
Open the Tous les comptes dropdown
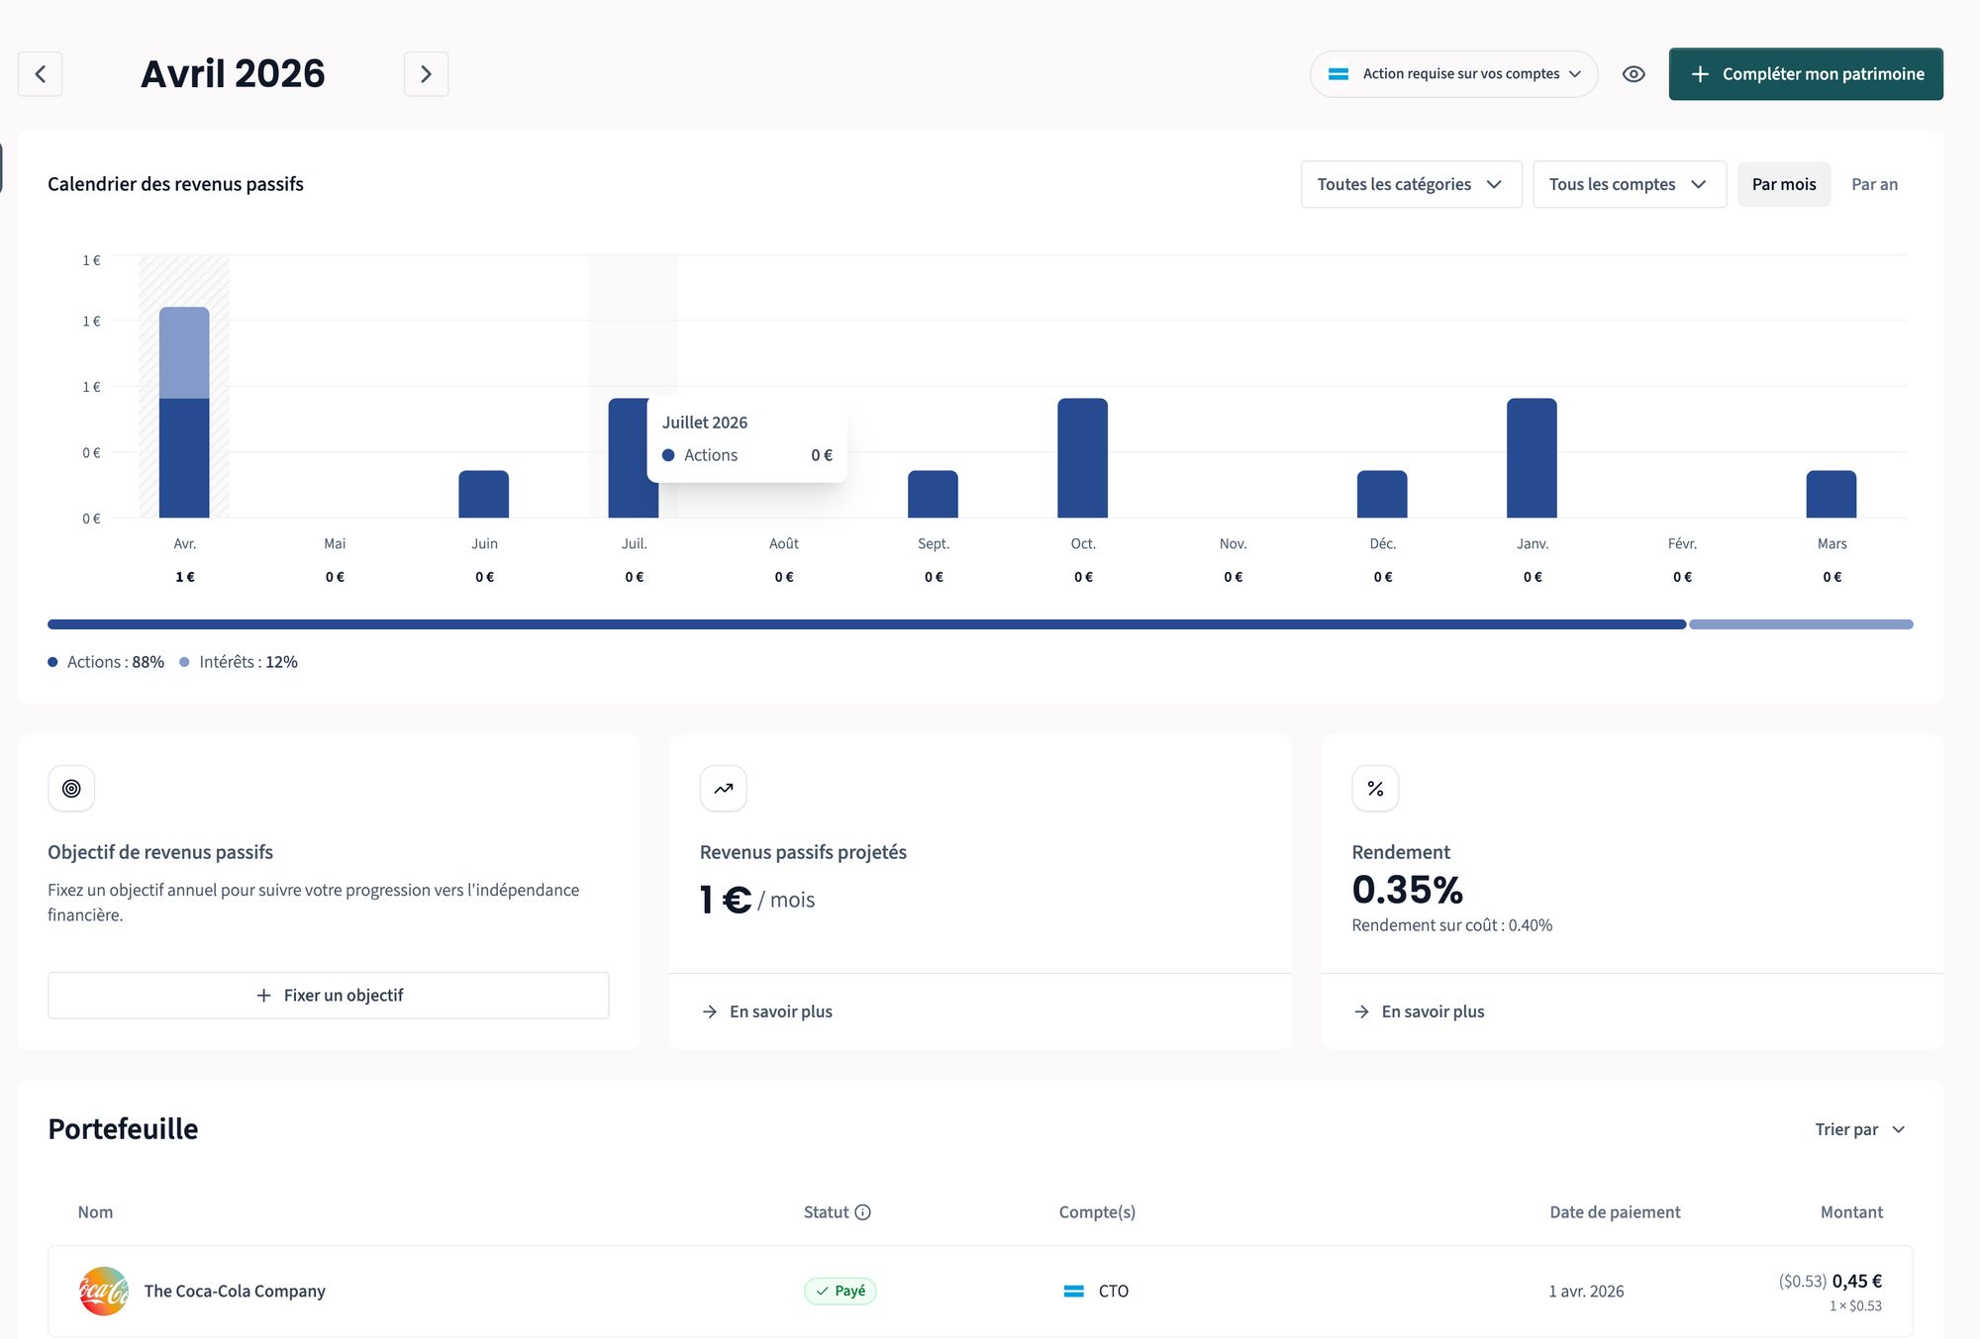coord(1629,184)
